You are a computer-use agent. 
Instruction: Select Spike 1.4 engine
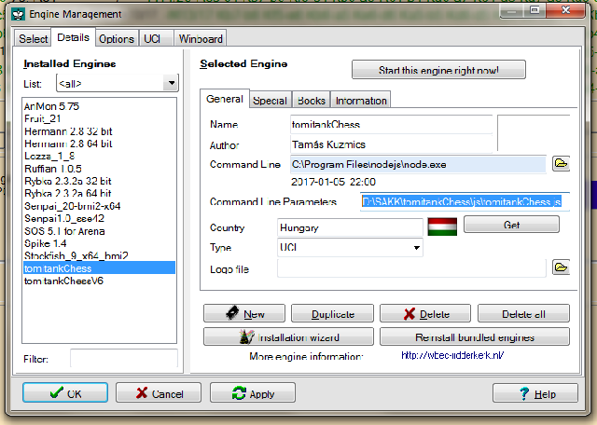tap(99, 243)
